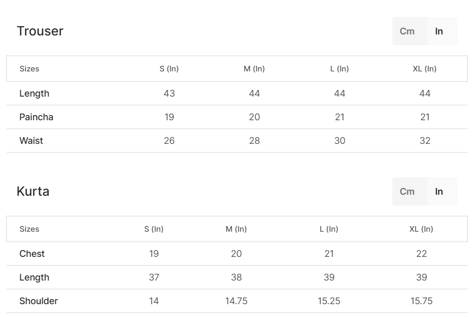Select the Waist row label
Image resolution: width=474 pixels, height=317 pixels.
(31, 141)
